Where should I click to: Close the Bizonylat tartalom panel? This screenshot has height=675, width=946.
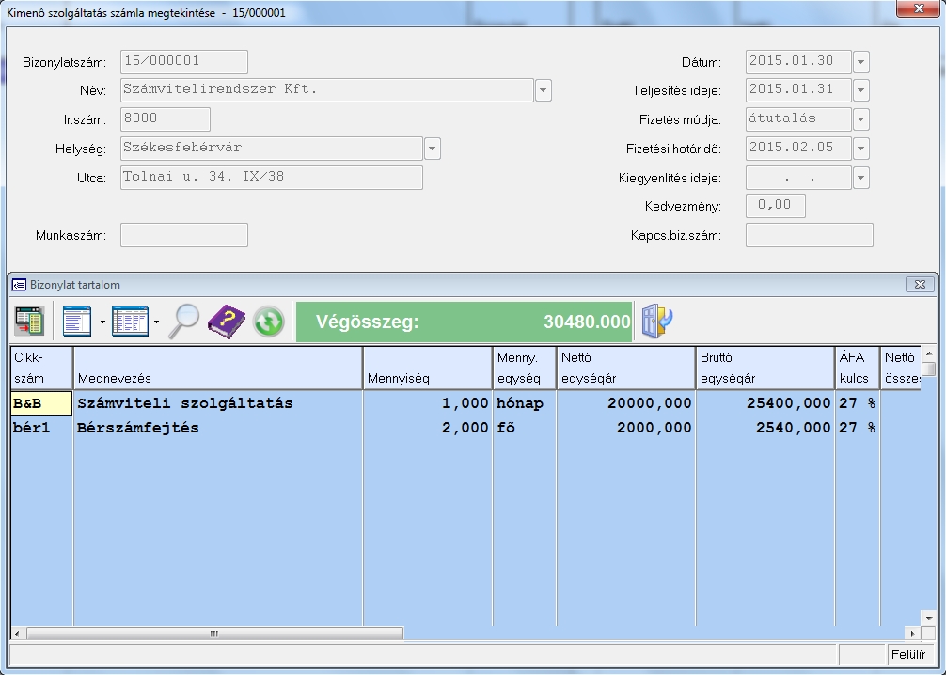919,285
